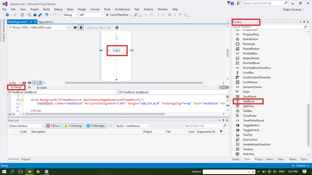This screenshot has height=175, width=312.
Task: Open device preview settings gear
Action: (117, 27)
